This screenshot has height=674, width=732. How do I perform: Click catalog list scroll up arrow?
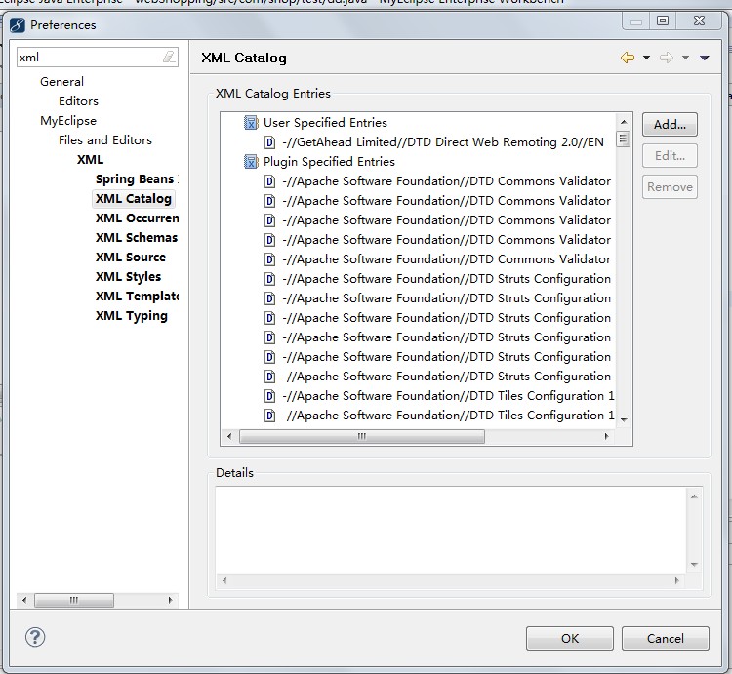(x=624, y=122)
